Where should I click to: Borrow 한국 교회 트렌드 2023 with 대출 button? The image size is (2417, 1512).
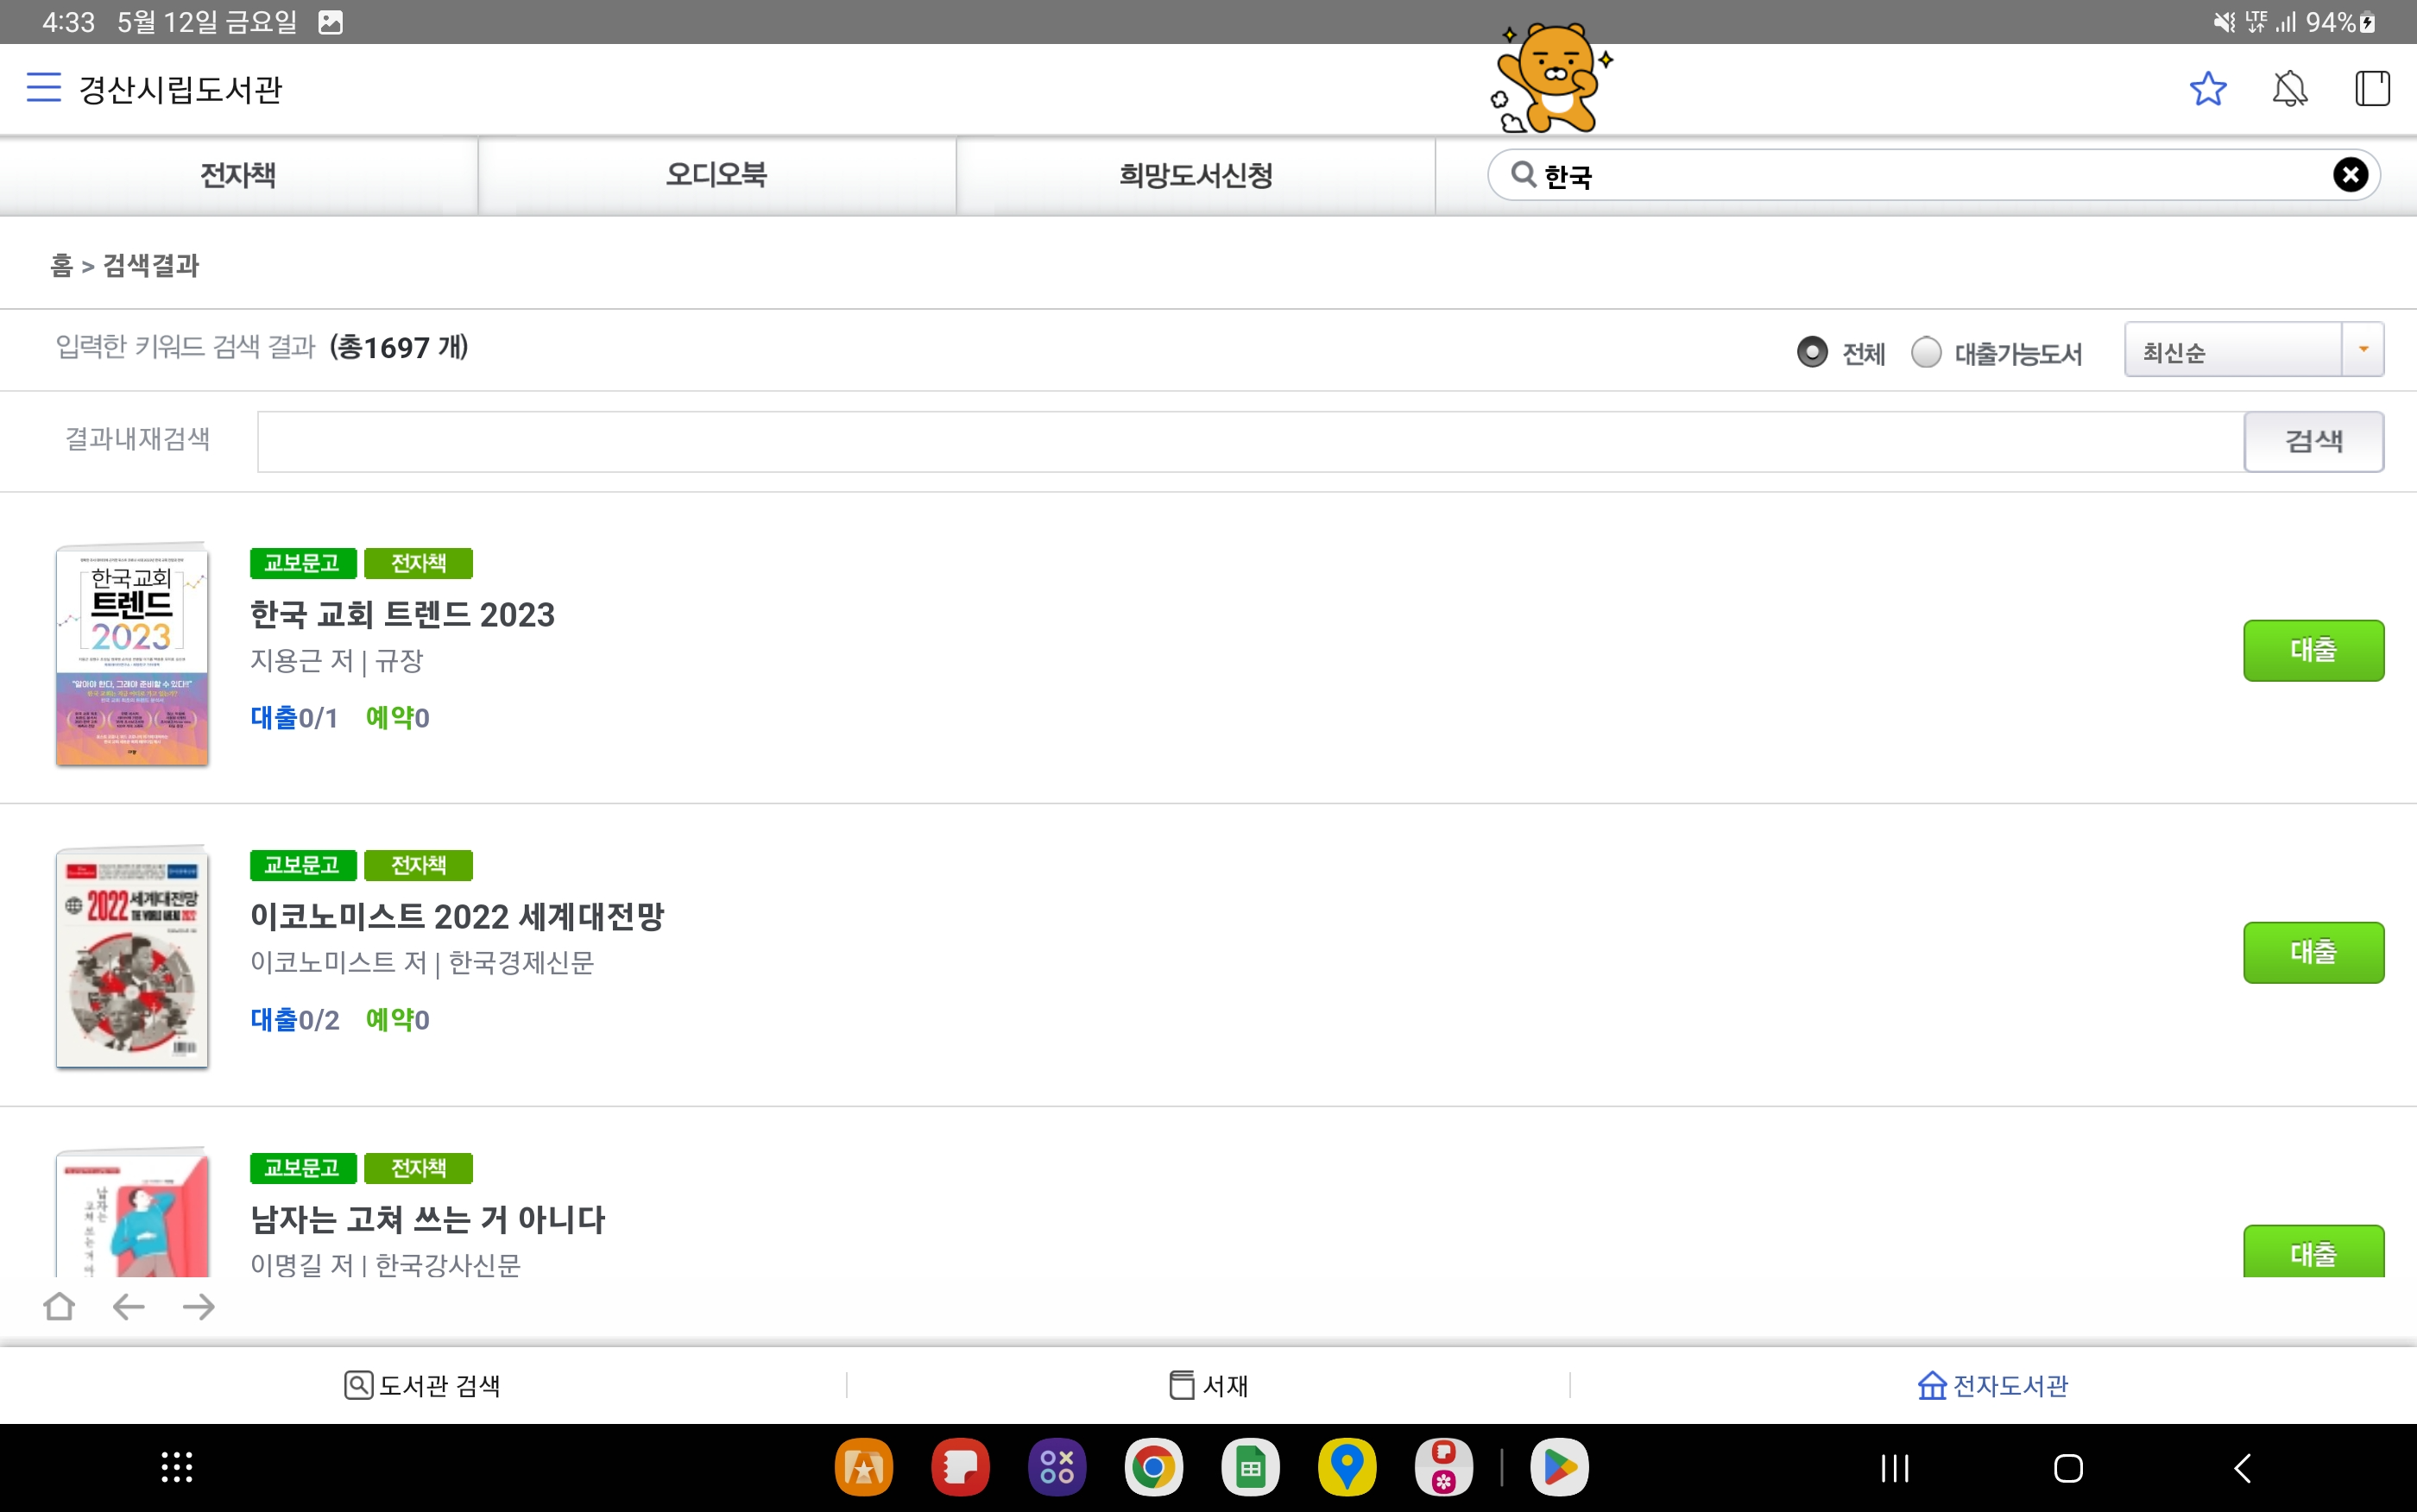(2312, 650)
